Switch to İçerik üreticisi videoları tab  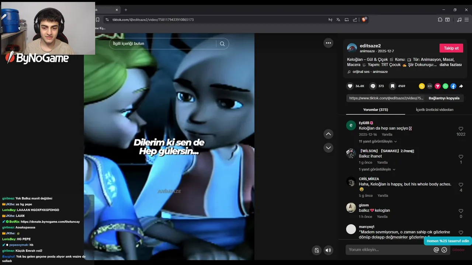(x=434, y=110)
